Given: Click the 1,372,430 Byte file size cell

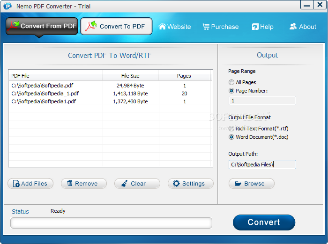Looking at the screenshot, I should 131,101.
